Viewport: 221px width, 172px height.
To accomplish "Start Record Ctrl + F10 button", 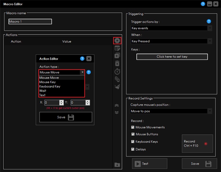I will (197, 144).
